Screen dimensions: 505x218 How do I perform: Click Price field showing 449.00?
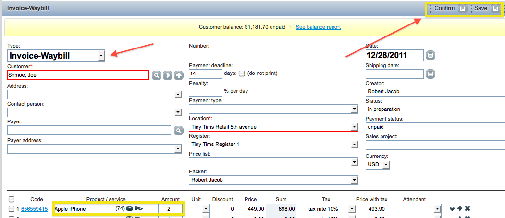coord(250,209)
